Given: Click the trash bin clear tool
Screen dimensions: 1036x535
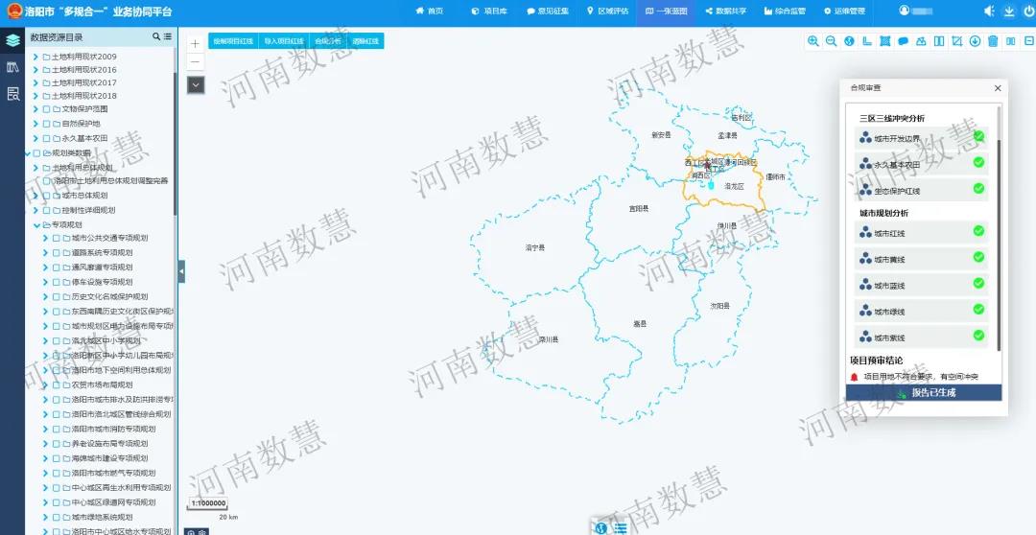Looking at the screenshot, I should pos(993,41).
